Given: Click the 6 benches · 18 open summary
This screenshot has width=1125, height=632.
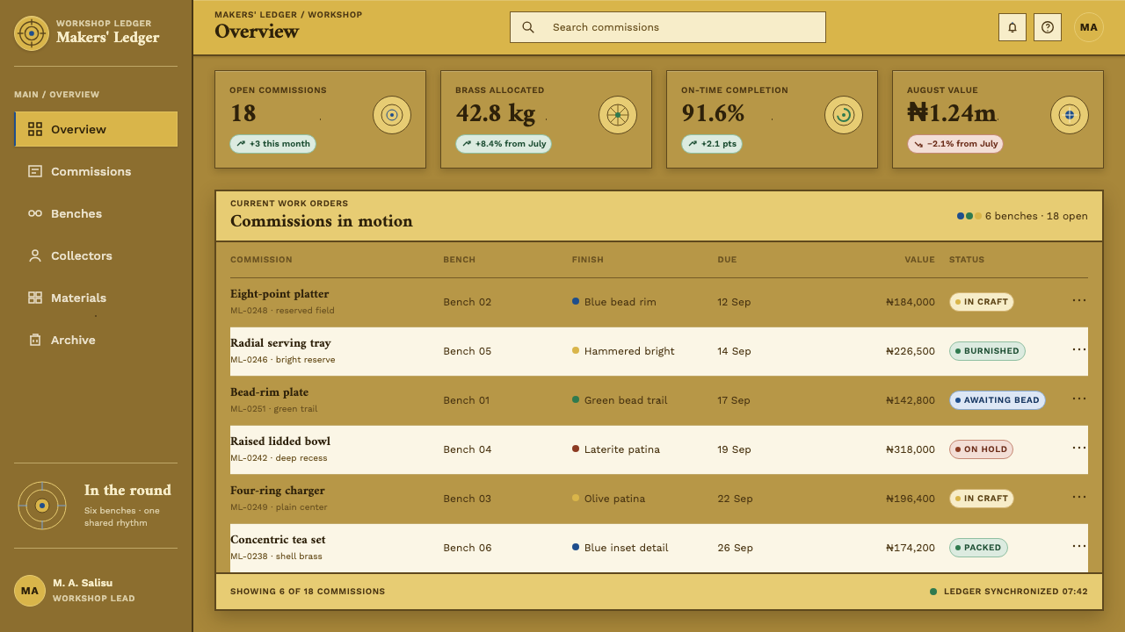Looking at the screenshot, I should [x=1022, y=216].
